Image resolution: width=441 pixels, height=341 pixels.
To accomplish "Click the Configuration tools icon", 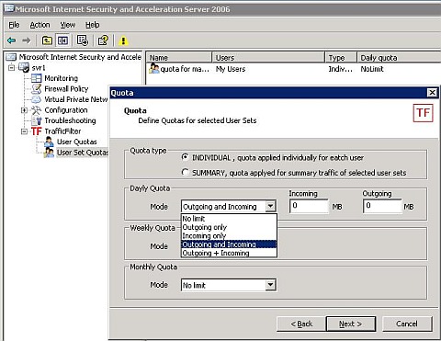I will (36, 110).
